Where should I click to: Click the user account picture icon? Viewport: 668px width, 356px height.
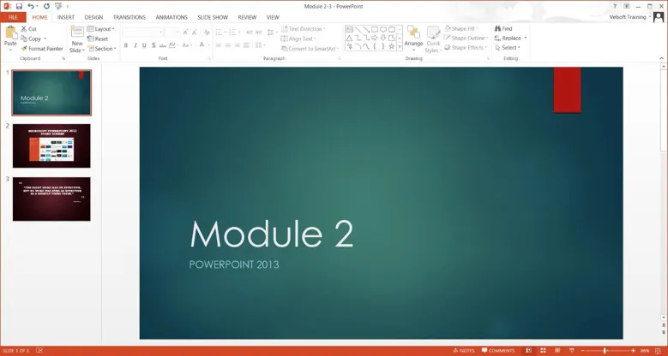(659, 17)
